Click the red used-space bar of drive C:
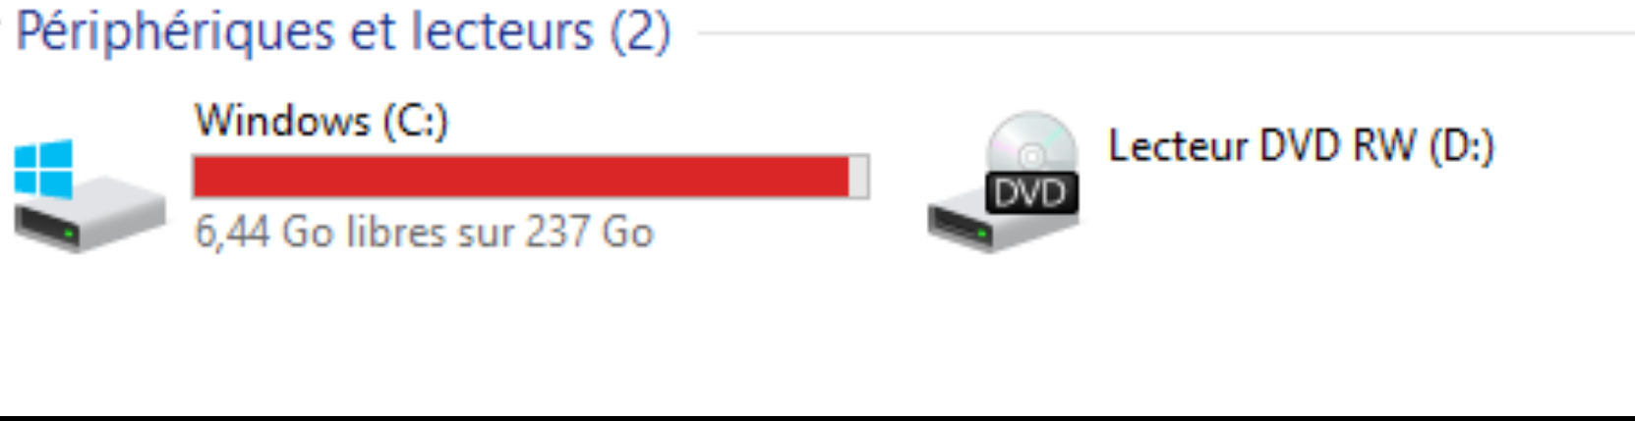Viewport: 1635px width, 421px height. pos(521,177)
